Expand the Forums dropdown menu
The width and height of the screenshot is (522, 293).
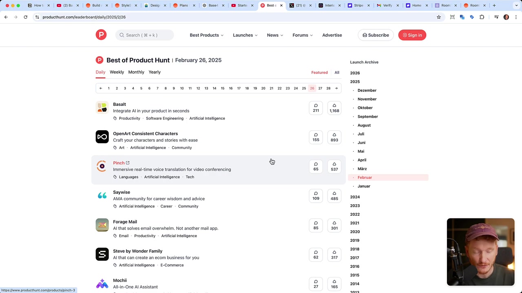(303, 35)
